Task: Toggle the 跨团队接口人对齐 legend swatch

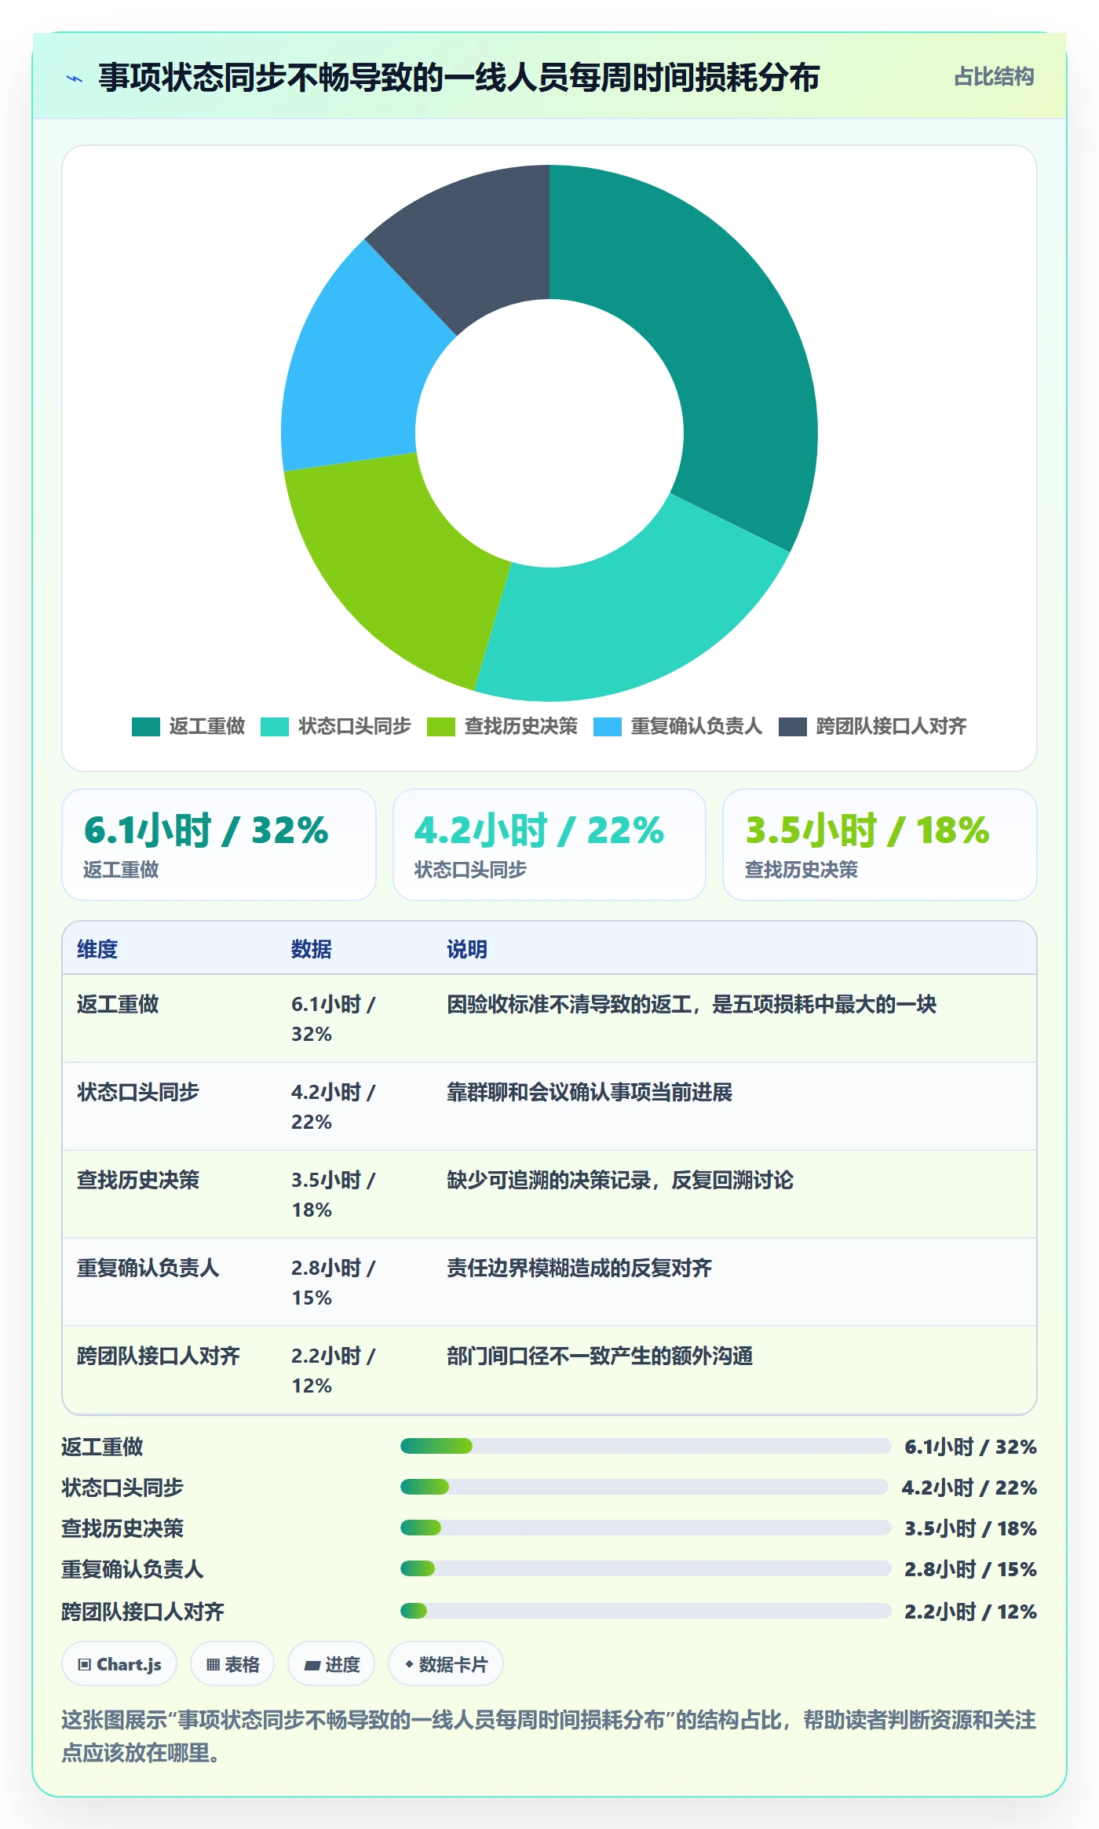Action: click(x=793, y=727)
